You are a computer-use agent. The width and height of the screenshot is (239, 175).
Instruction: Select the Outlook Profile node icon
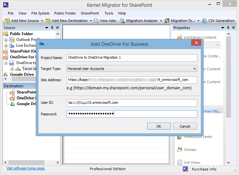[12, 40]
